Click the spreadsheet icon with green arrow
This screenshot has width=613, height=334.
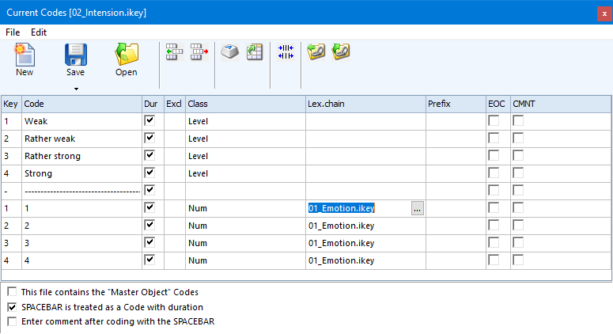[254, 53]
